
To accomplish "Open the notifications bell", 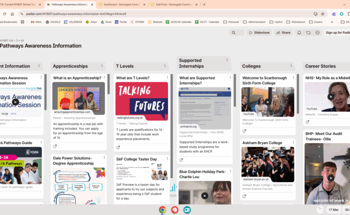I will [x=299, y=32].
